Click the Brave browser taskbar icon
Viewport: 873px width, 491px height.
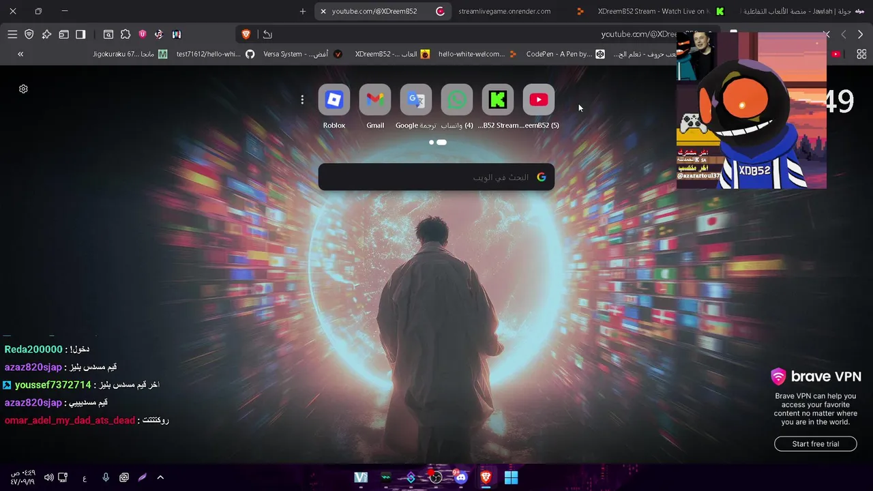click(486, 477)
